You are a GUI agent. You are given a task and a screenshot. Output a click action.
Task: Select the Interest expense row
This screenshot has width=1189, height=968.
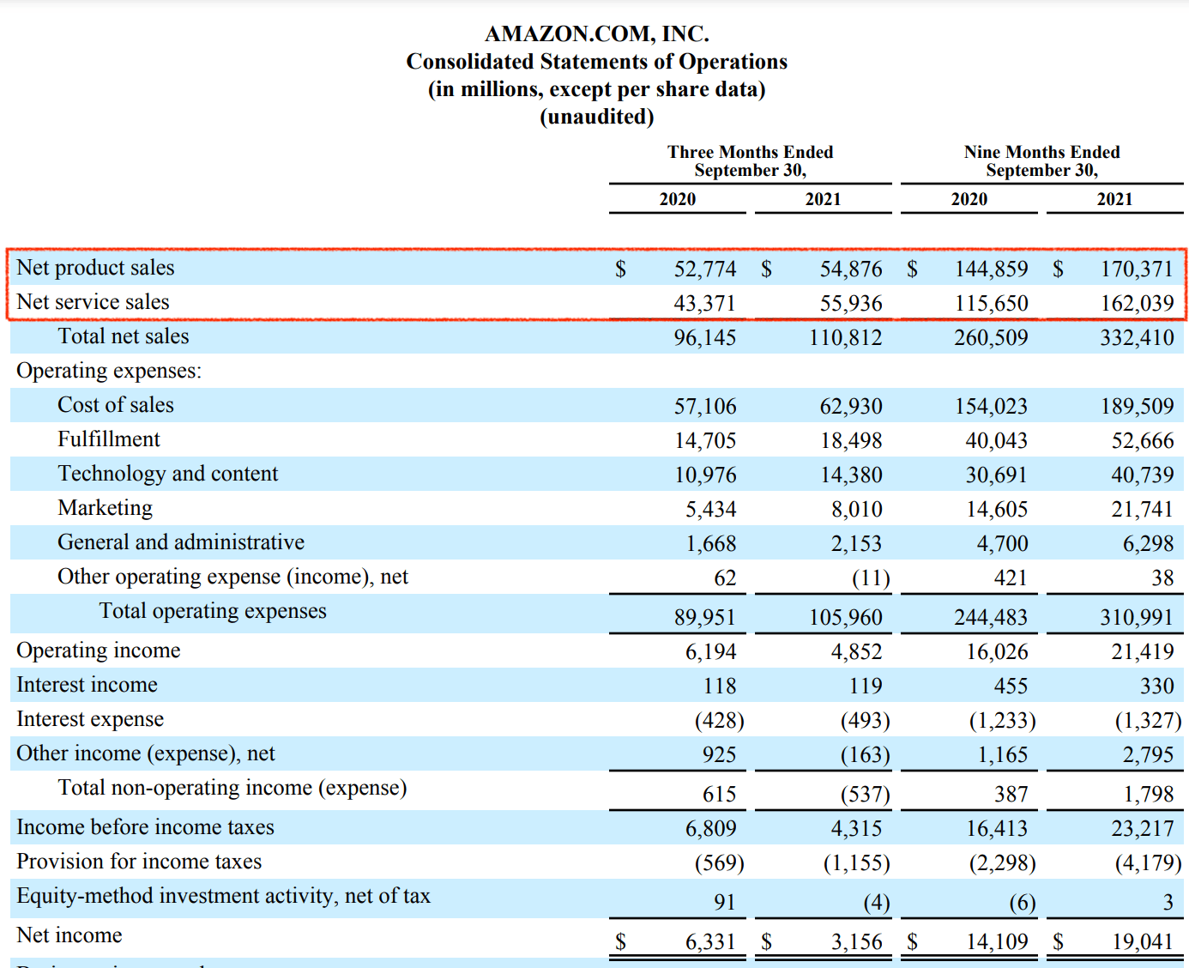coord(90,718)
